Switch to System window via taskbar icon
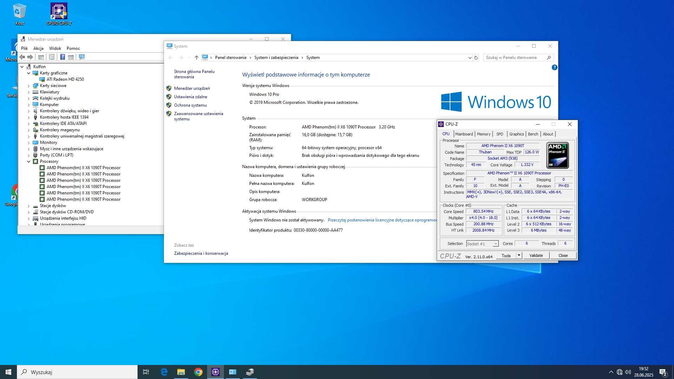Image resolution: width=674 pixels, height=379 pixels. point(233,372)
